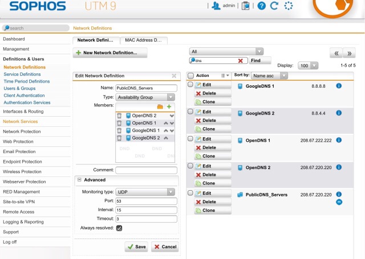Click the dotted circle activity icon

(288, 6)
